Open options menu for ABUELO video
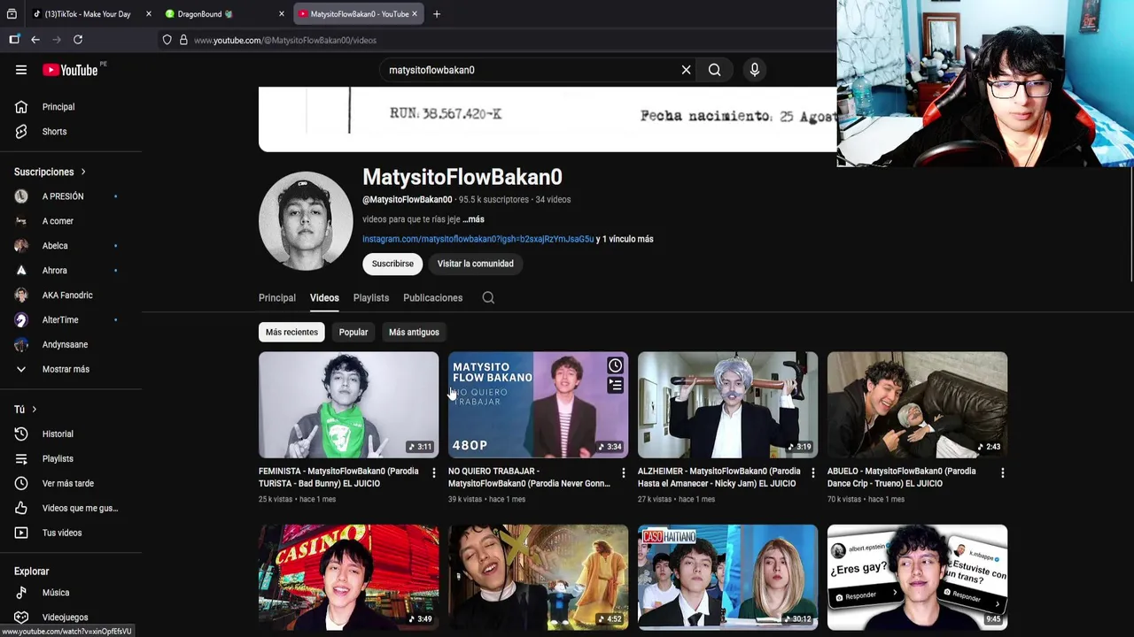 point(1002,473)
